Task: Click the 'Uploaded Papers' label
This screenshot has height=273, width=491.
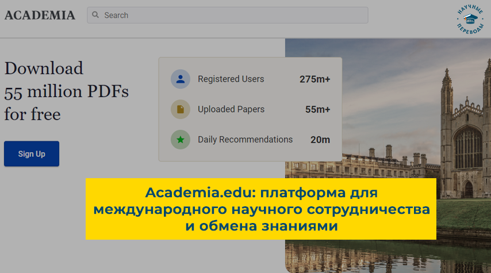Action: 231,109
